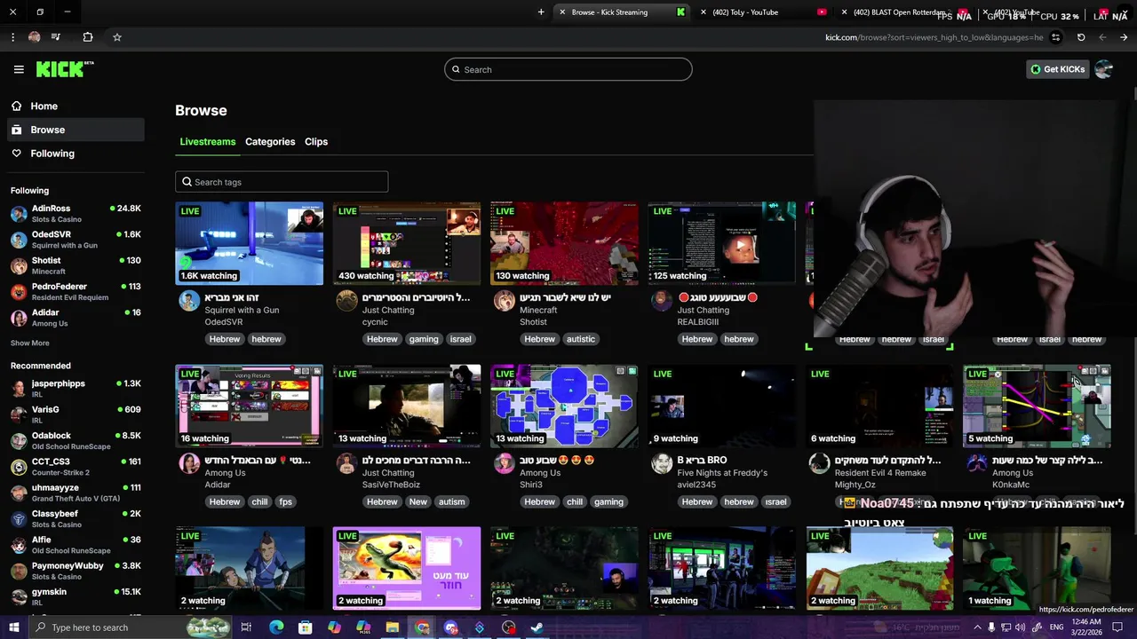Go to Home in the sidebar

click(x=75, y=106)
